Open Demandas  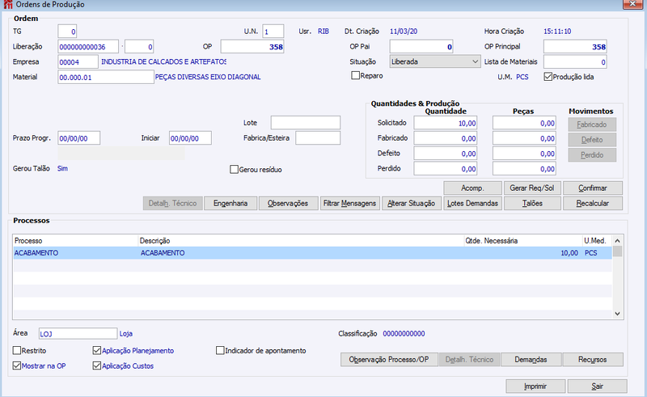coord(531,360)
